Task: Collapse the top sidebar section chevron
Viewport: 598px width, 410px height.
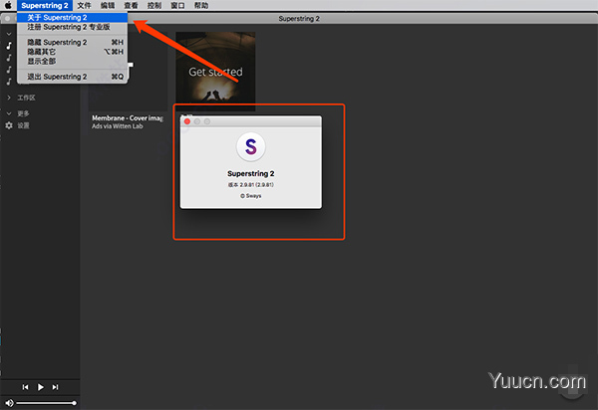Action: (9, 34)
